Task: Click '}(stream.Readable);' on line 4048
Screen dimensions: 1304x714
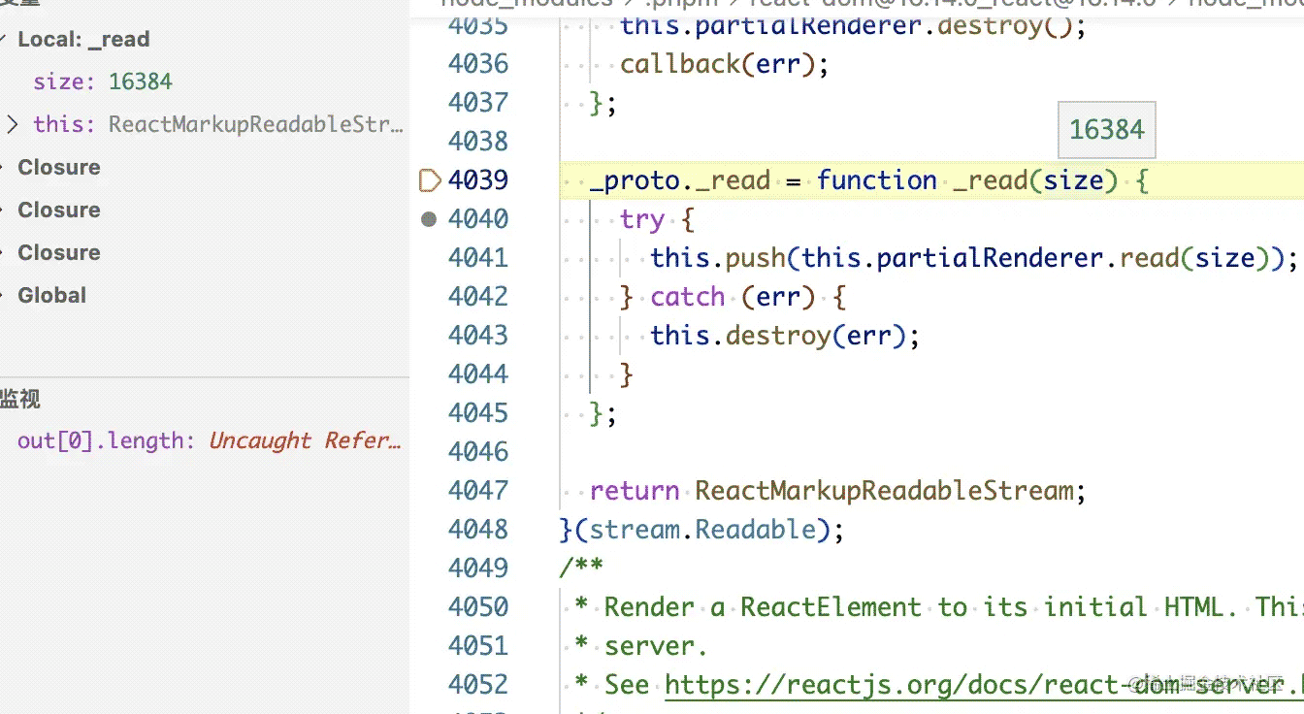Action: coord(701,530)
